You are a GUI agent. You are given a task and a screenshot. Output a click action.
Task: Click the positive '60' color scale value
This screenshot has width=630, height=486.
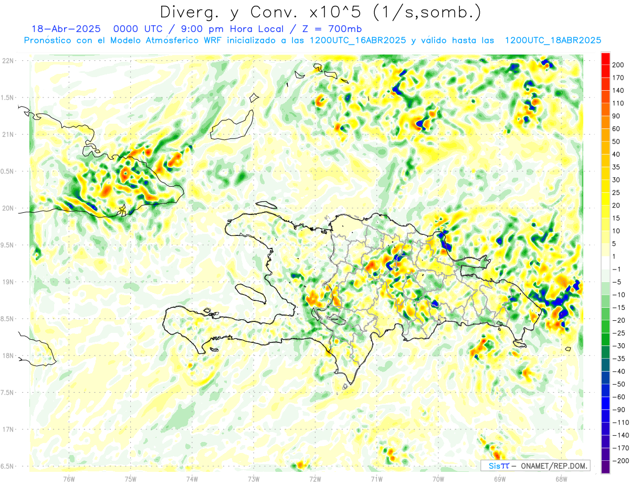tap(617, 129)
